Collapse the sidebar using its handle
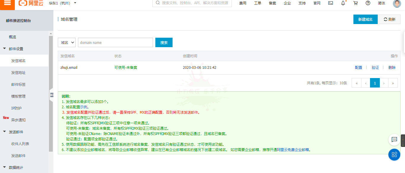Screen dimensions: 405x173 pos(51,95)
